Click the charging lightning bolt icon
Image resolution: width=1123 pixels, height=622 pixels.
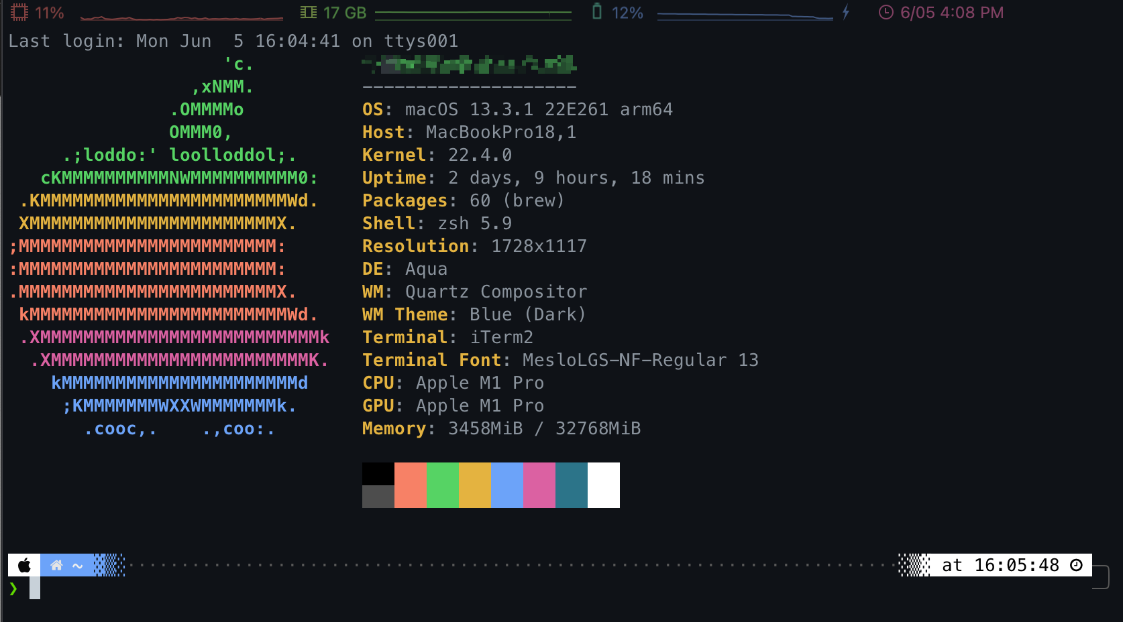(x=846, y=11)
